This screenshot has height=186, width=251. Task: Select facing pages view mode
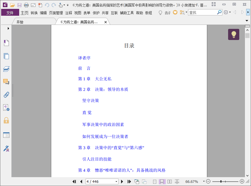(x=169, y=182)
